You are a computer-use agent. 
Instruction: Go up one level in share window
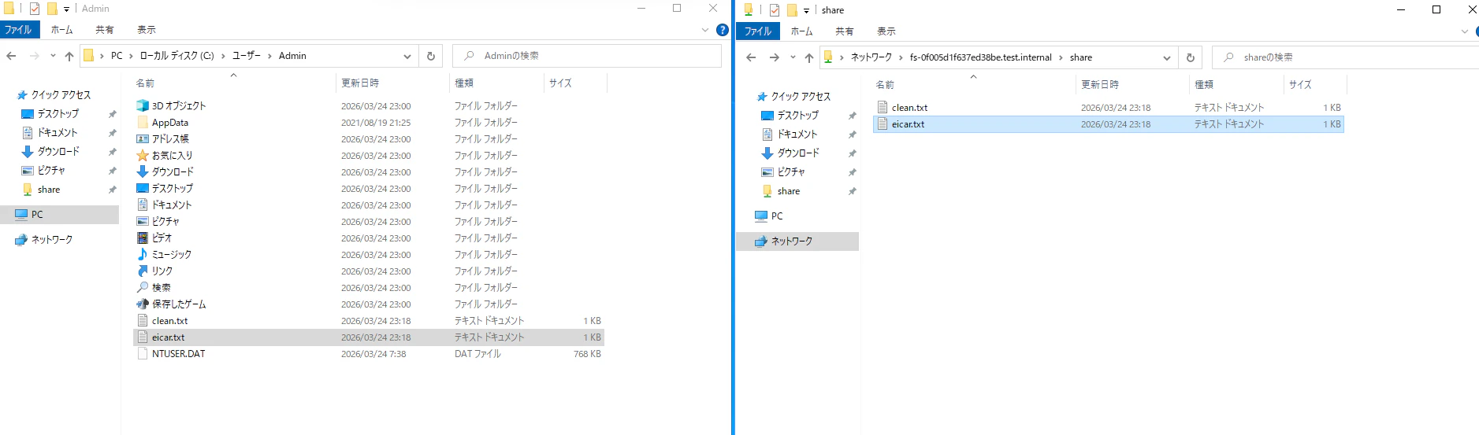click(809, 57)
